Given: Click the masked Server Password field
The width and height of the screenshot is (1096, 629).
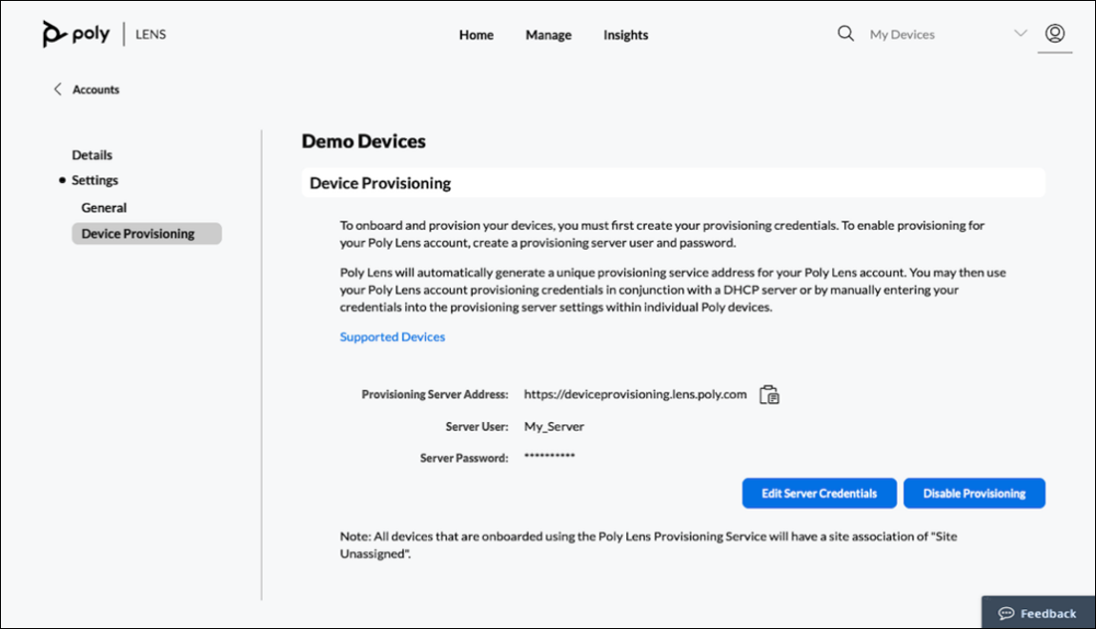Looking at the screenshot, I should [x=548, y=457].
